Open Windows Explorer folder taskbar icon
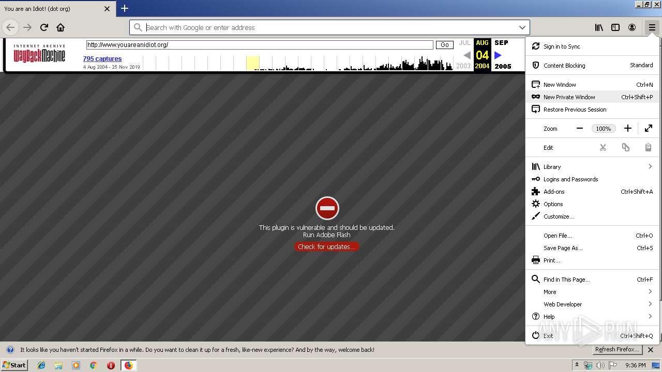Screen dimensions: 662x372 58,365
